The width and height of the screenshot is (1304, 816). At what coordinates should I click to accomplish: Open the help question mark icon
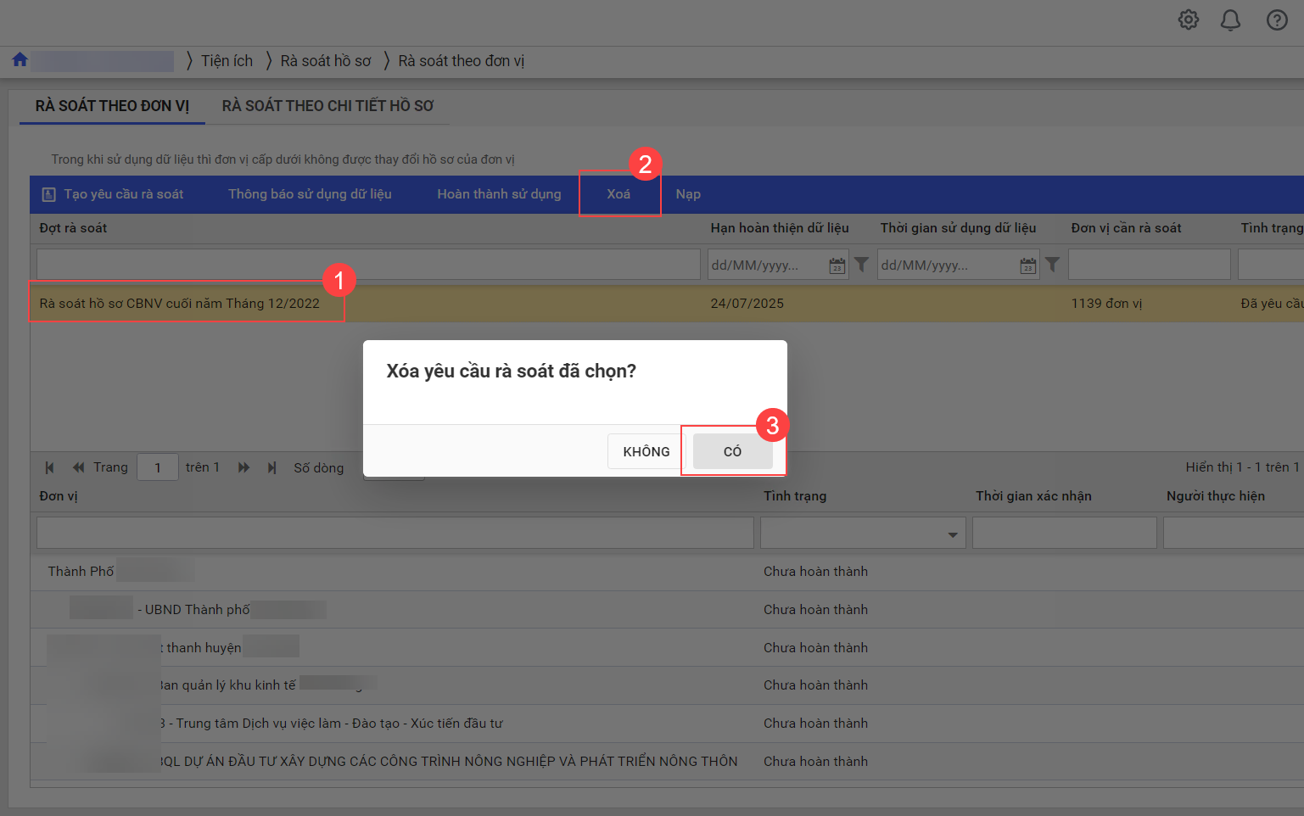tap(1276, 20)
